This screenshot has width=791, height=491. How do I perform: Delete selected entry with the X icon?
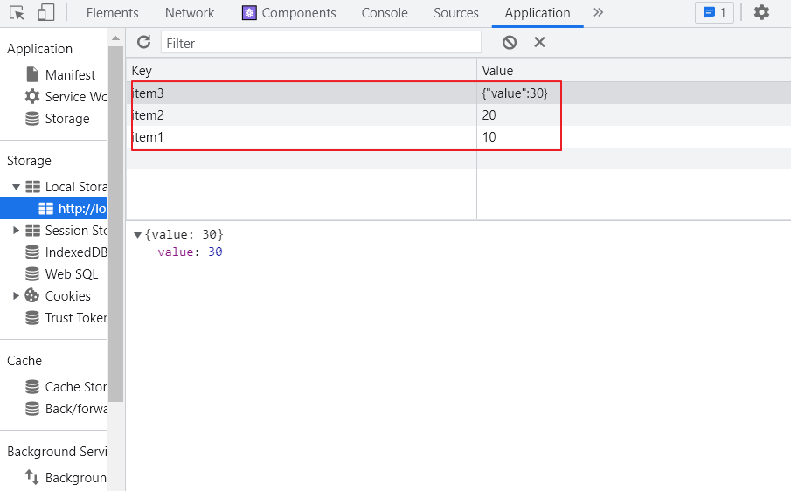point(540,42)
